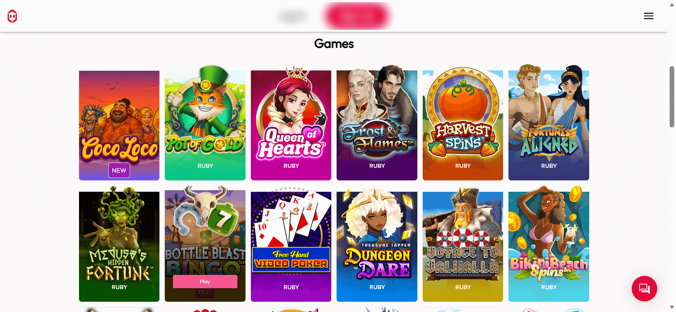This screenshot has height=312, width=676.
Task: Click the blurred grey header button
Action: click(293, 16)
